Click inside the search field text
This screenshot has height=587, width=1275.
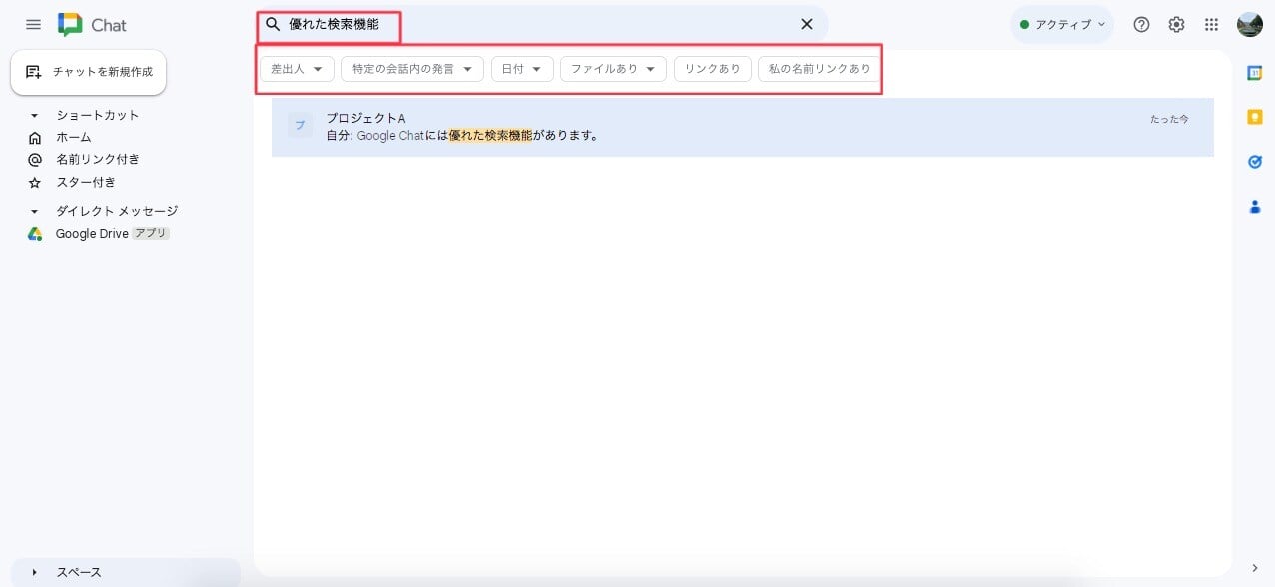(x=334, y=24)
